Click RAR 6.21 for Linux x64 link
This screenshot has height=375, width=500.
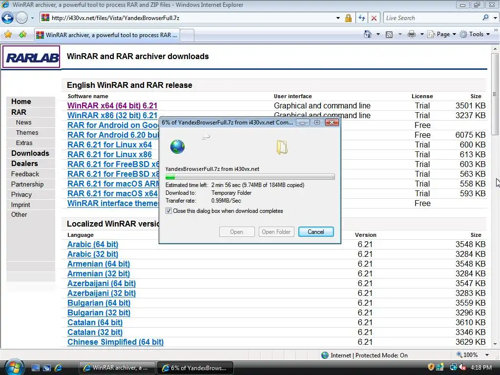pyautogui.click(x=109, y=145)
